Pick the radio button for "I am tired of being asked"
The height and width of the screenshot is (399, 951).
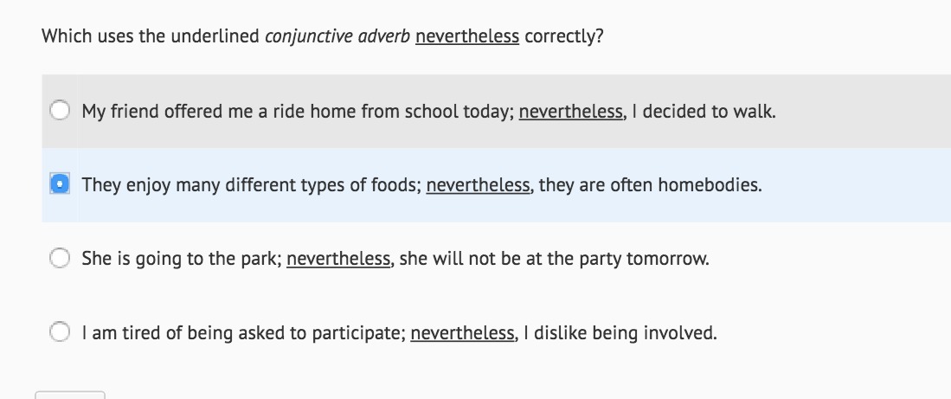[60, 332]
